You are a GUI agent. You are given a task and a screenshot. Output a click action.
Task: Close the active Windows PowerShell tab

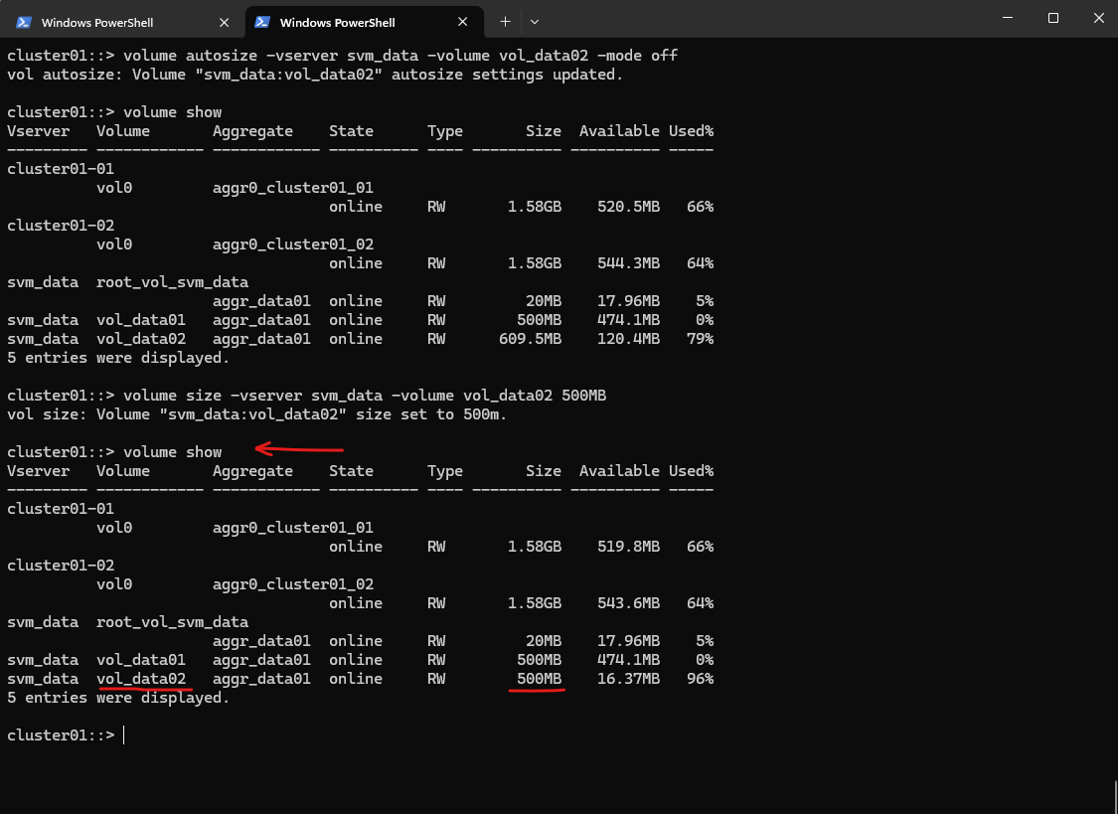(x=463, y=22)
